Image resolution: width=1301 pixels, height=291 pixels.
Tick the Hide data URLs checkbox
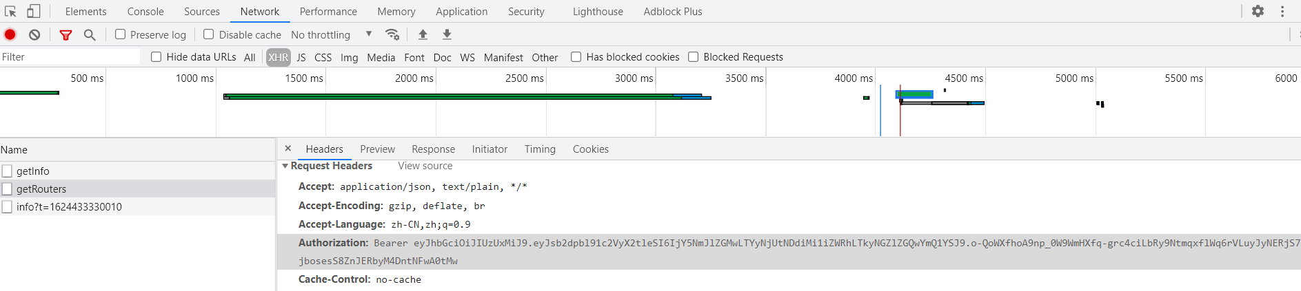(x=157, y=57)
